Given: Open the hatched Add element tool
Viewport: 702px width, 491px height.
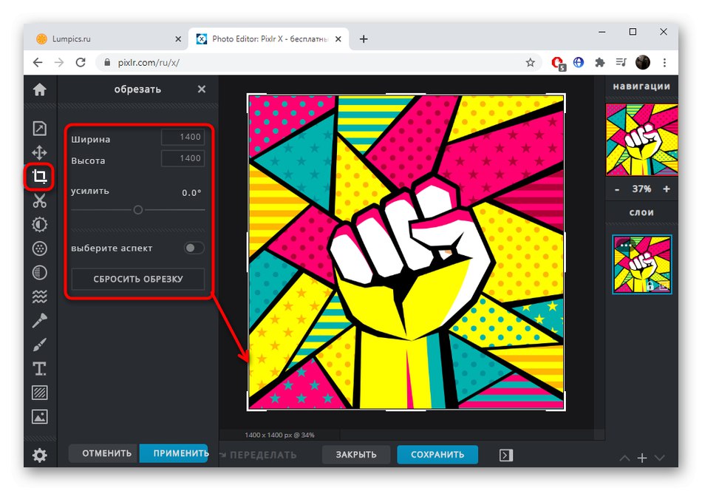Looking at the screenshot, I should tap(39, 393).
